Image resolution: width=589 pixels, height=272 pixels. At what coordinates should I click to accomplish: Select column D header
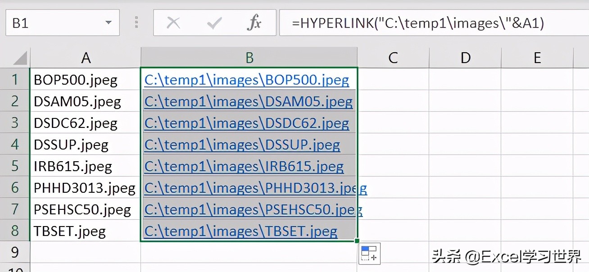pyautogui.click(x=465, y=58)
